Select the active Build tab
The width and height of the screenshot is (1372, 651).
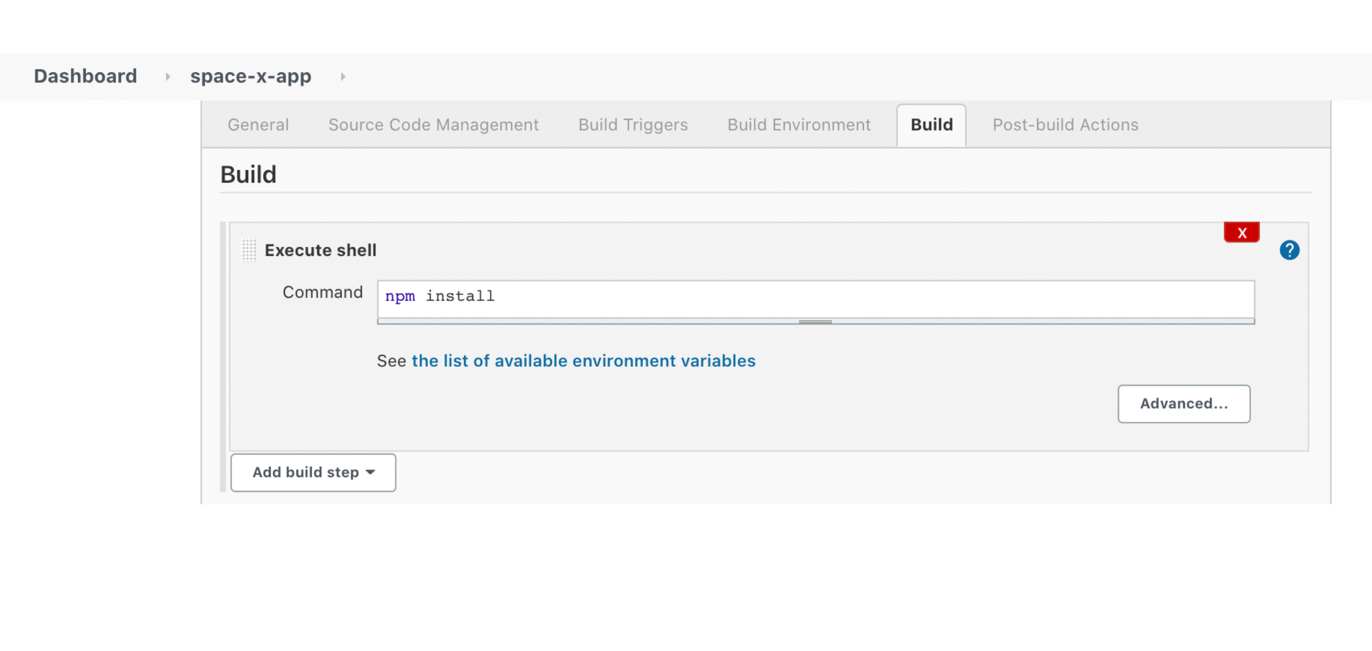pos(931,125)
